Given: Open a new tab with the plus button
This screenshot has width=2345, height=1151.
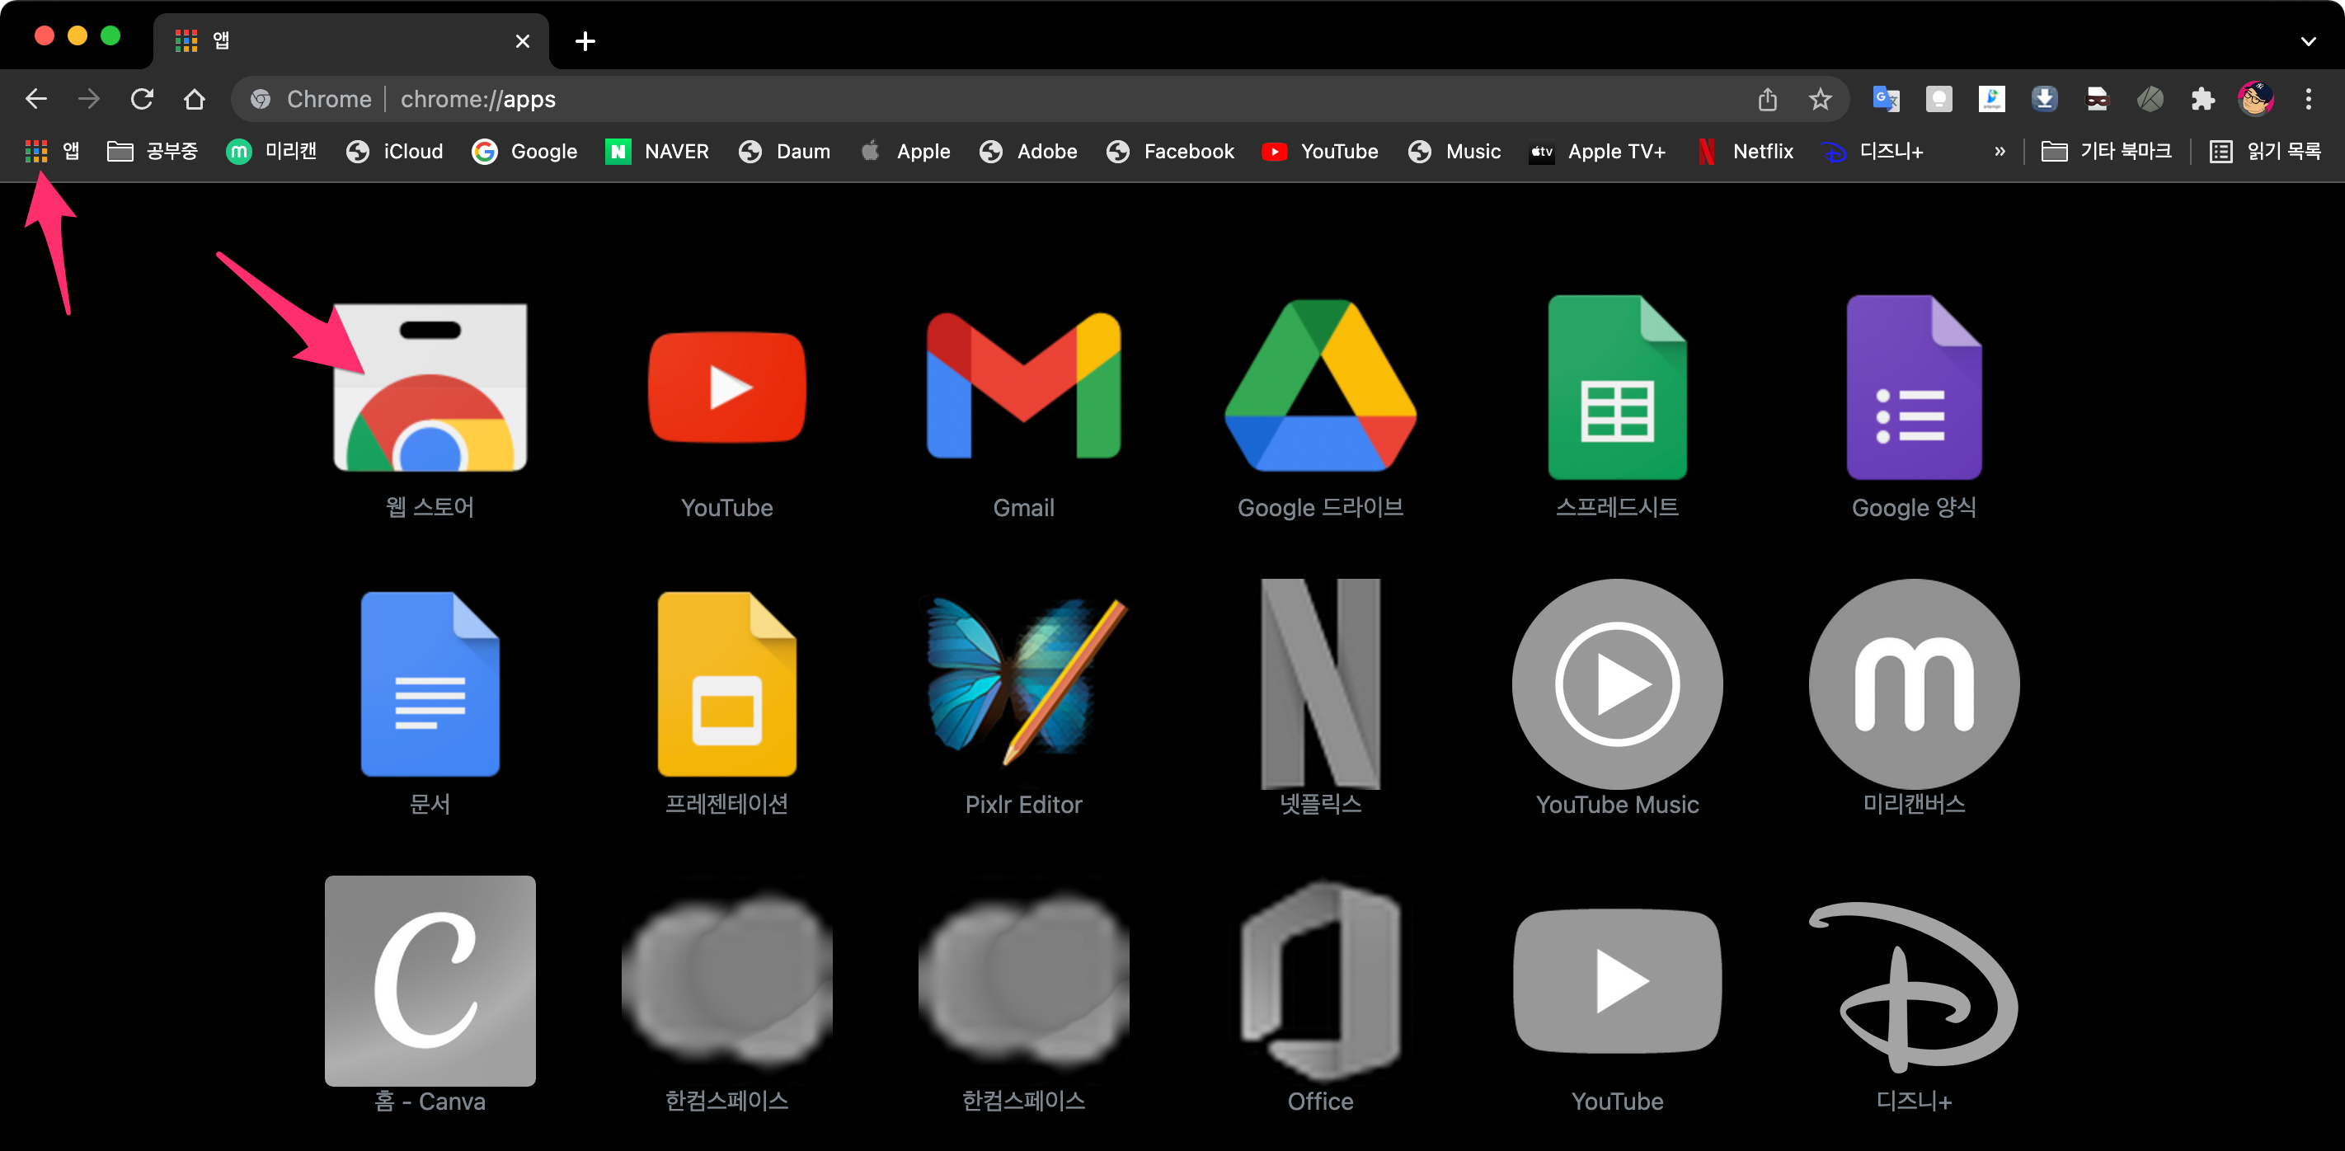Looking at the screenshot, I should pyautogui.click(x=585, y=41).
